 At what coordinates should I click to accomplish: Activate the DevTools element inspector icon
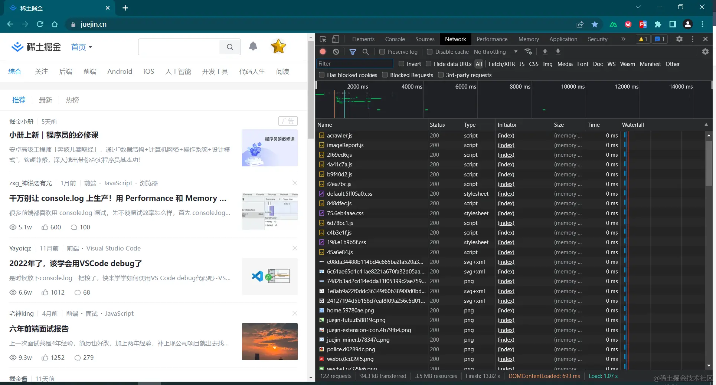tap(323, 39)
